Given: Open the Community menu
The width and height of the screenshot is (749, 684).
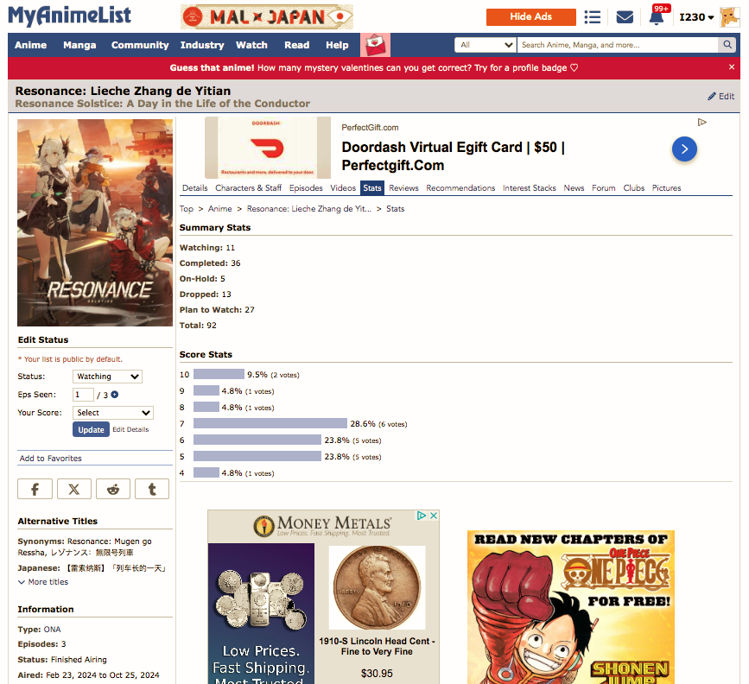Looking at the screenshot, I should click(x=140, y=45).
